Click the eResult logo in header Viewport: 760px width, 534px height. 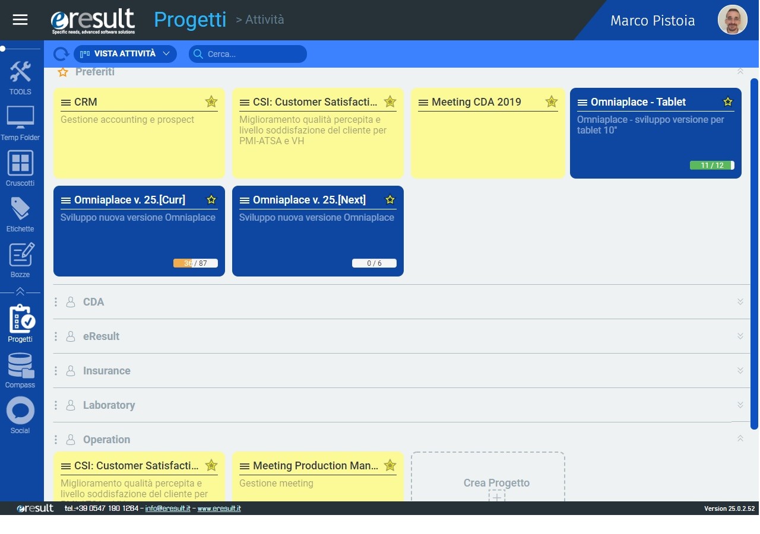click(93, 21)
